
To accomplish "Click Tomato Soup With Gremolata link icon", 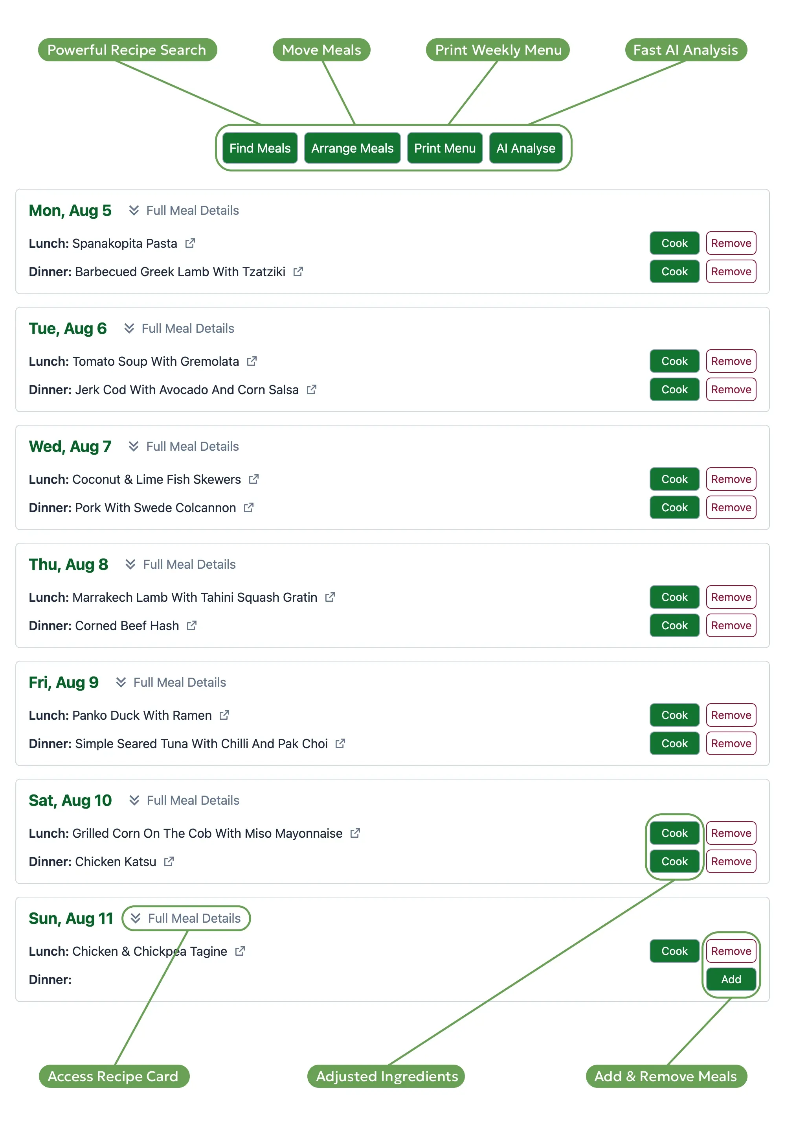I will 252,361.
